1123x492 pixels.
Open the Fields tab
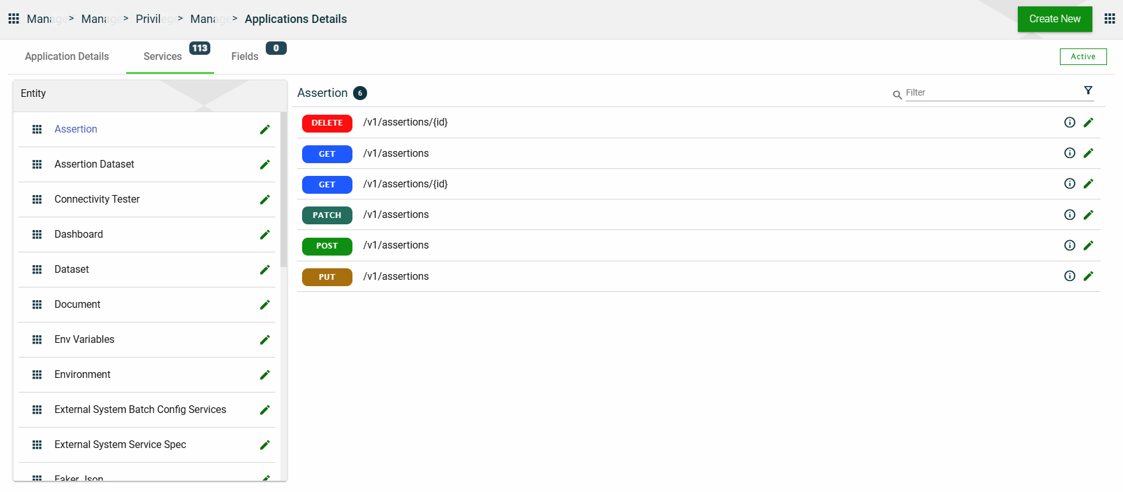(245, 57)
